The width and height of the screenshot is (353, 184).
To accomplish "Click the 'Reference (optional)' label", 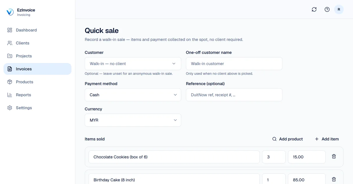I will 205,84.
